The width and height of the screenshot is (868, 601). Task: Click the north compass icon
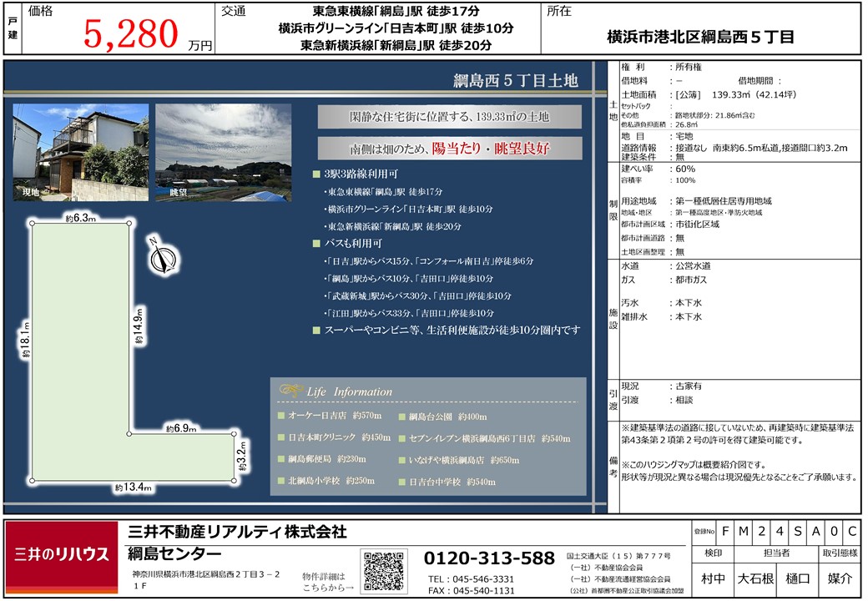159,258
